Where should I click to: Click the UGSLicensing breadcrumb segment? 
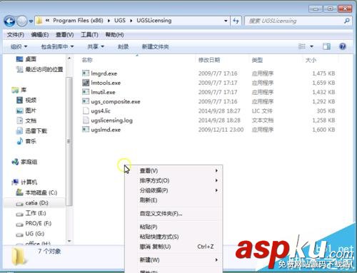click(154, 21)
